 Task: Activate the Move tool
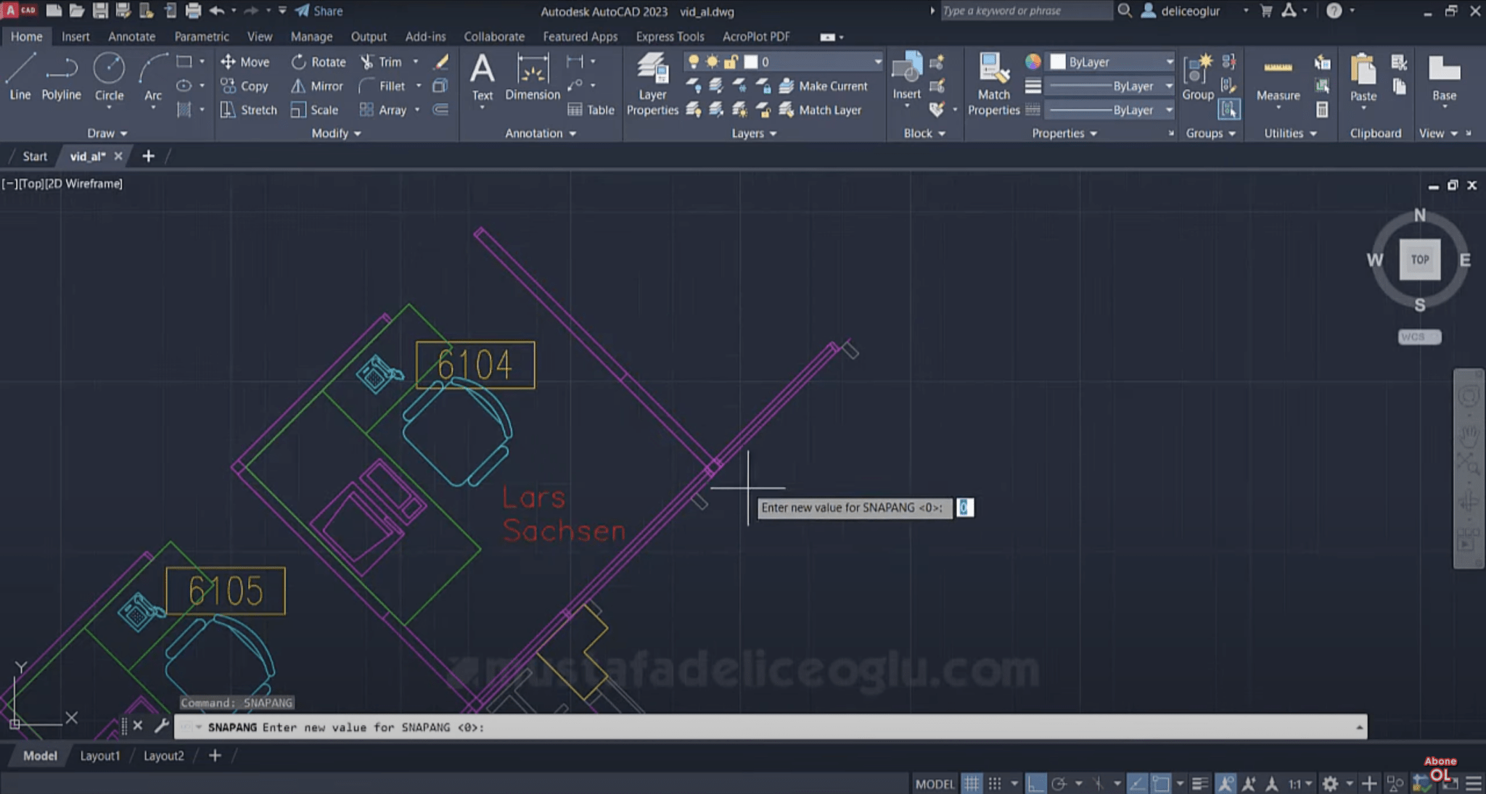coord(245,62)
